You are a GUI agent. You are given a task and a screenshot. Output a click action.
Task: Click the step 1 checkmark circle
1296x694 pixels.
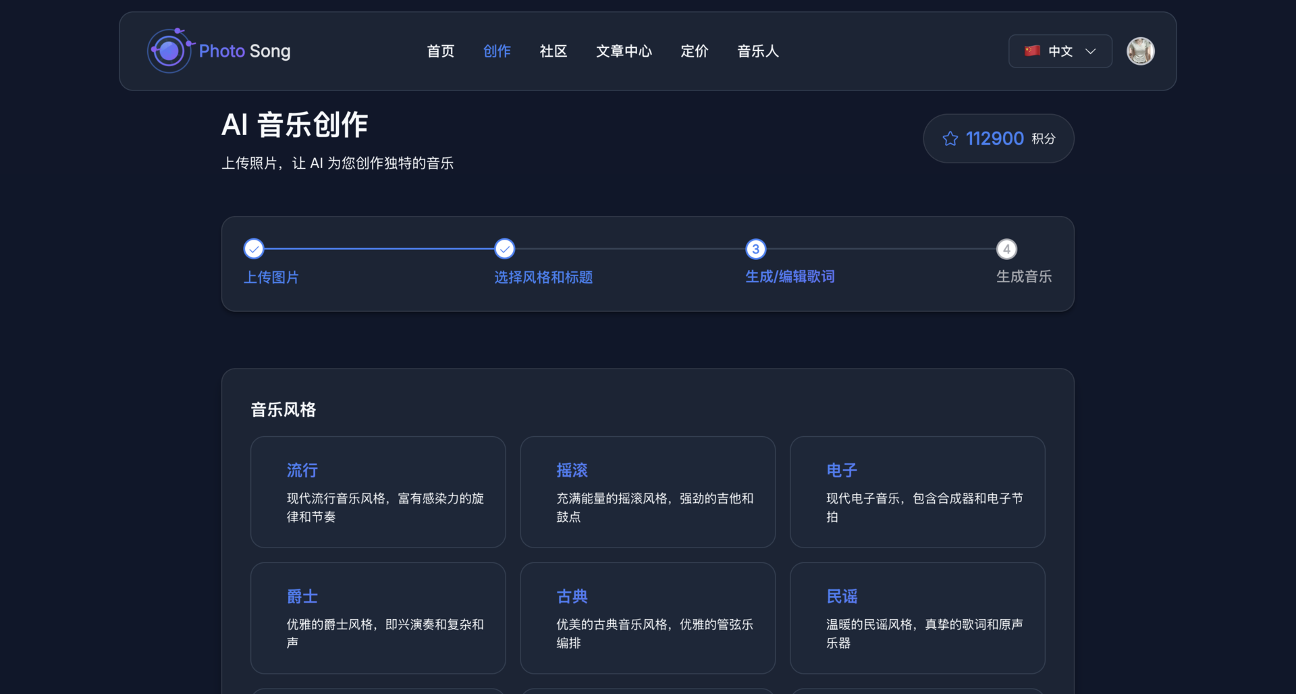coord(254,249)
